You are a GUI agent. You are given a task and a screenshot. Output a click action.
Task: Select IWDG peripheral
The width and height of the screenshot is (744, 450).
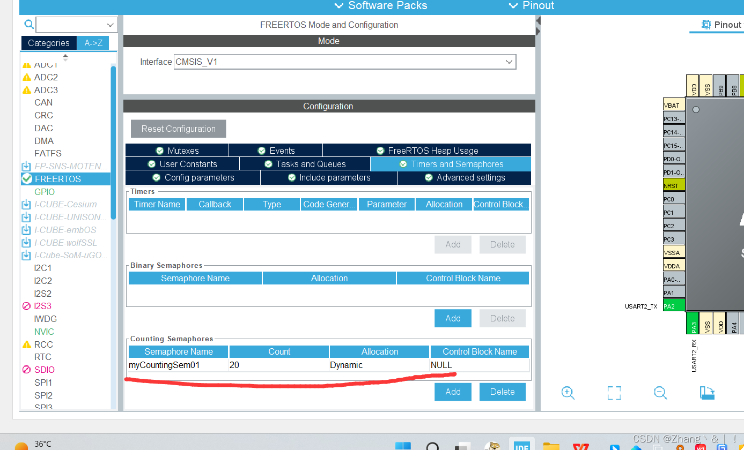pos(45,319)
